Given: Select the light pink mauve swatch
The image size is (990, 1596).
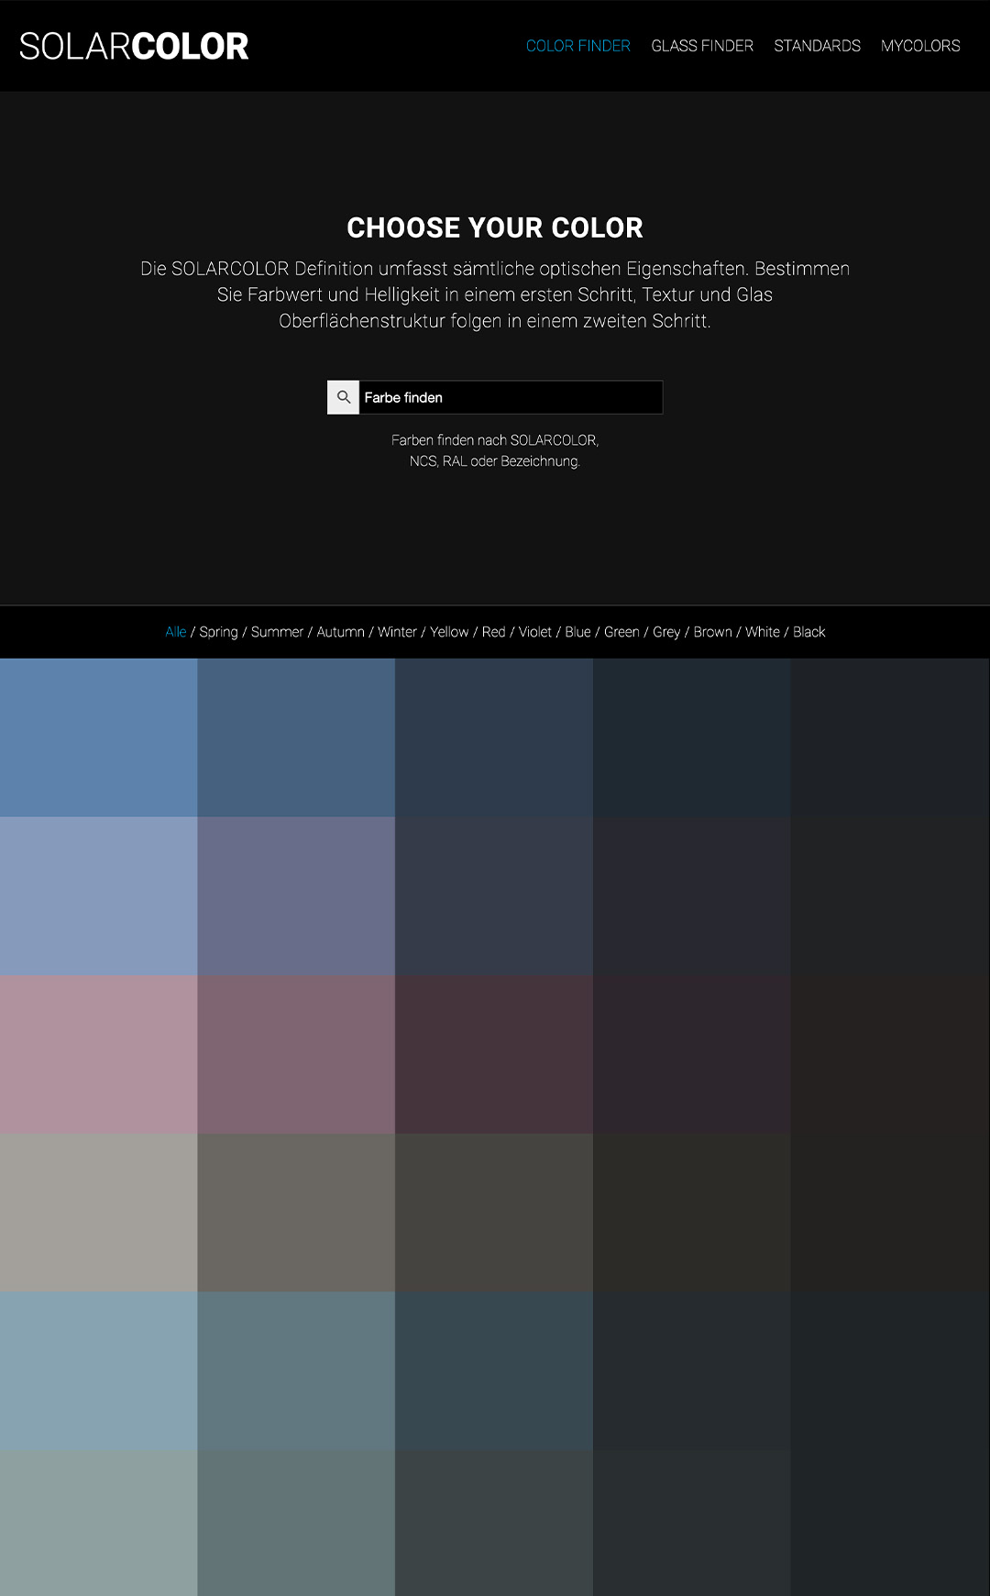Looking at the screenshot, I should [x=98, y=1054].
